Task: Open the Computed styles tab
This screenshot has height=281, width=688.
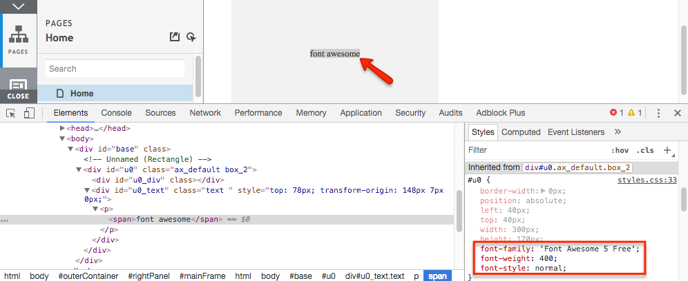Action: [521, 132]
